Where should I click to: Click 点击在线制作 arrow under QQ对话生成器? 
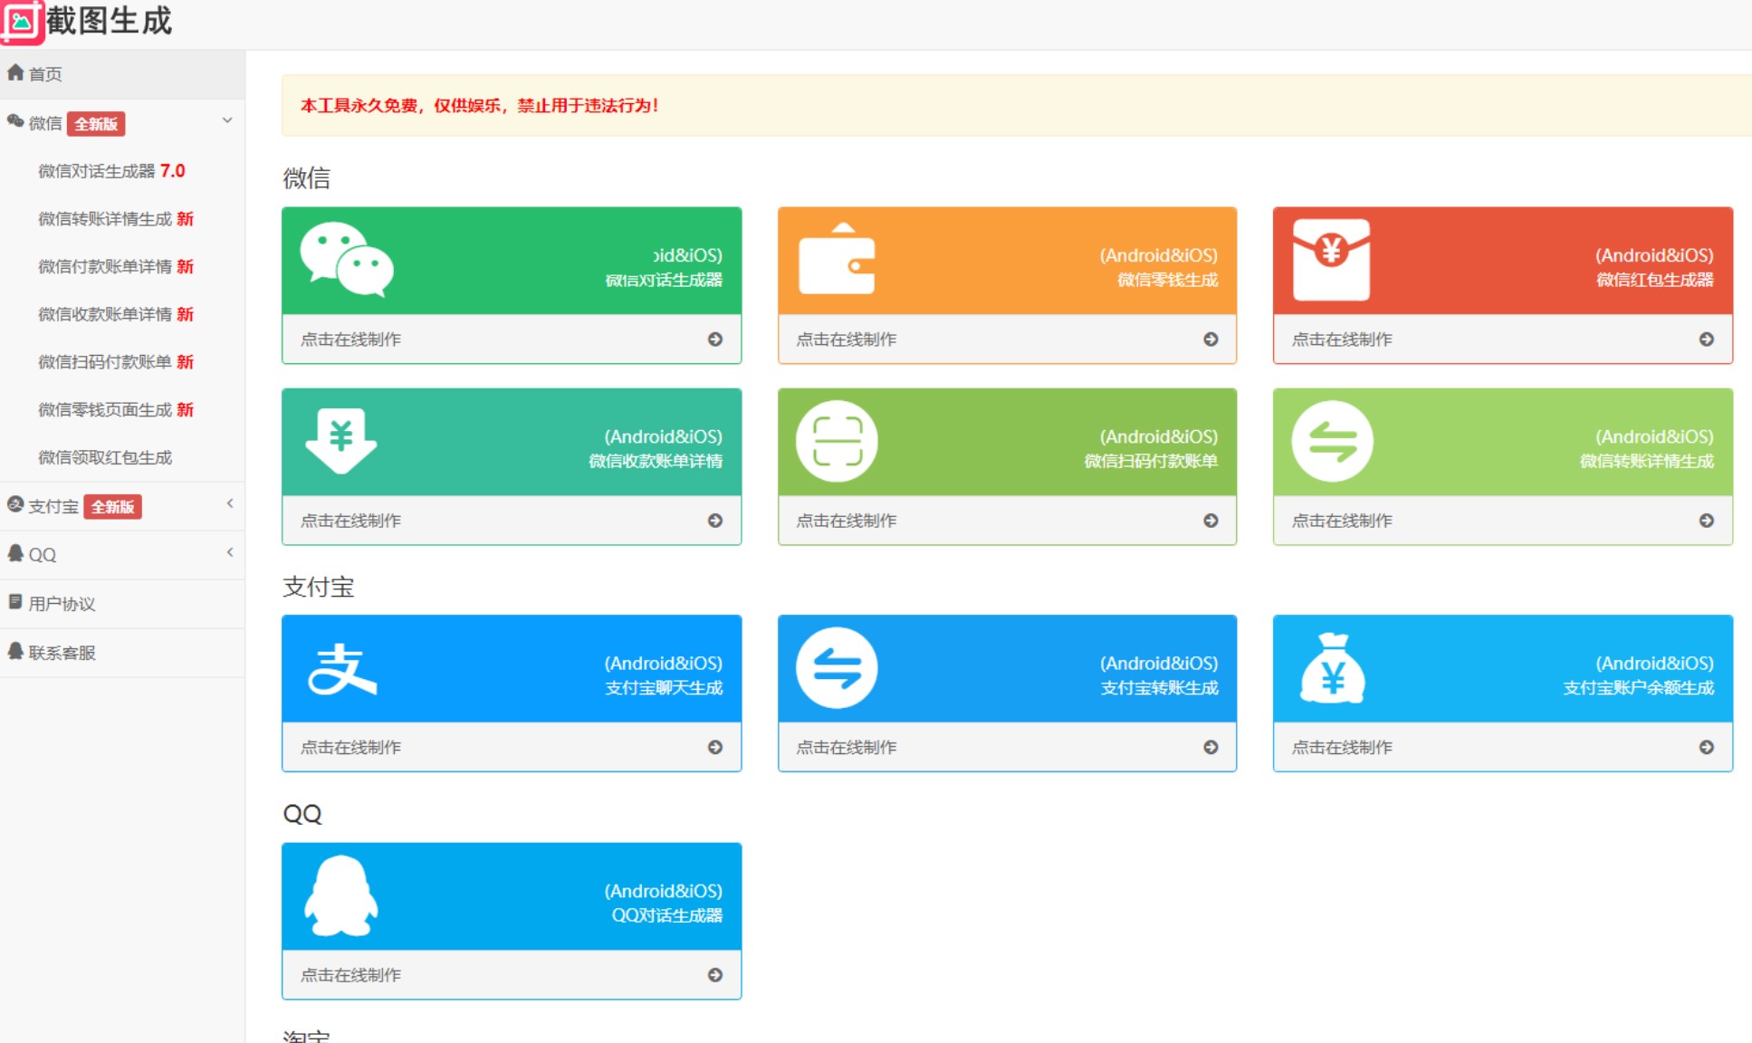coord(715,975)
